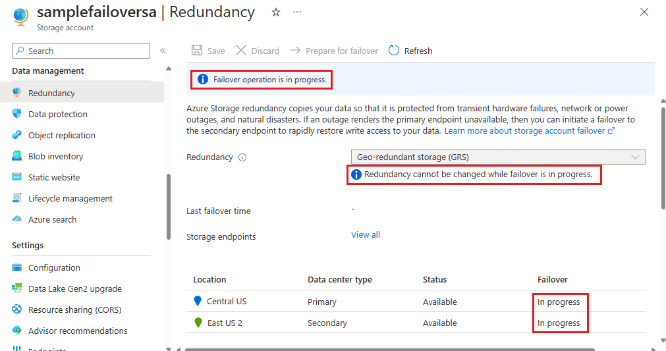Click the Data Lake Gen2 upgrade icon
The height and width of the screenshot is (351, 666).
point(17,288)
